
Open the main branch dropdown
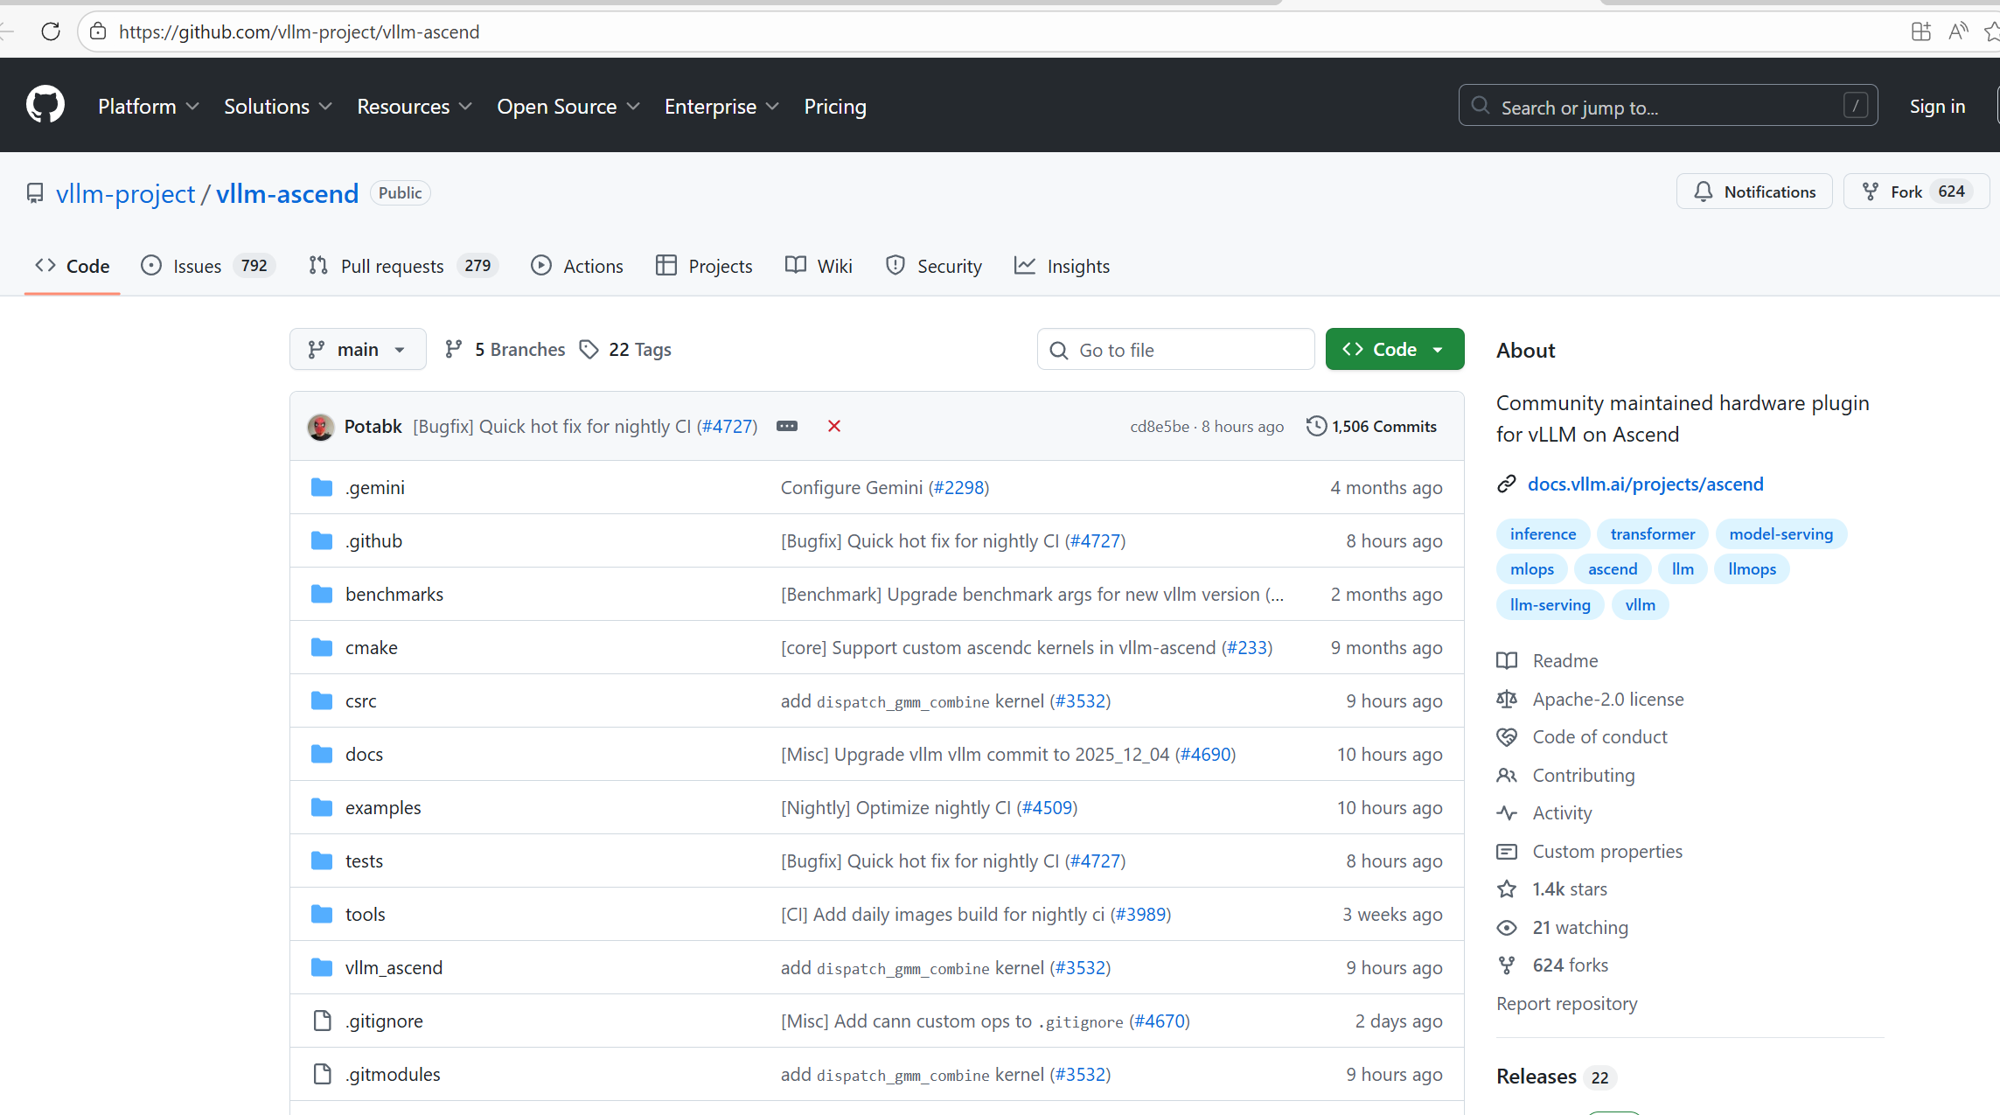coord(358,350)
